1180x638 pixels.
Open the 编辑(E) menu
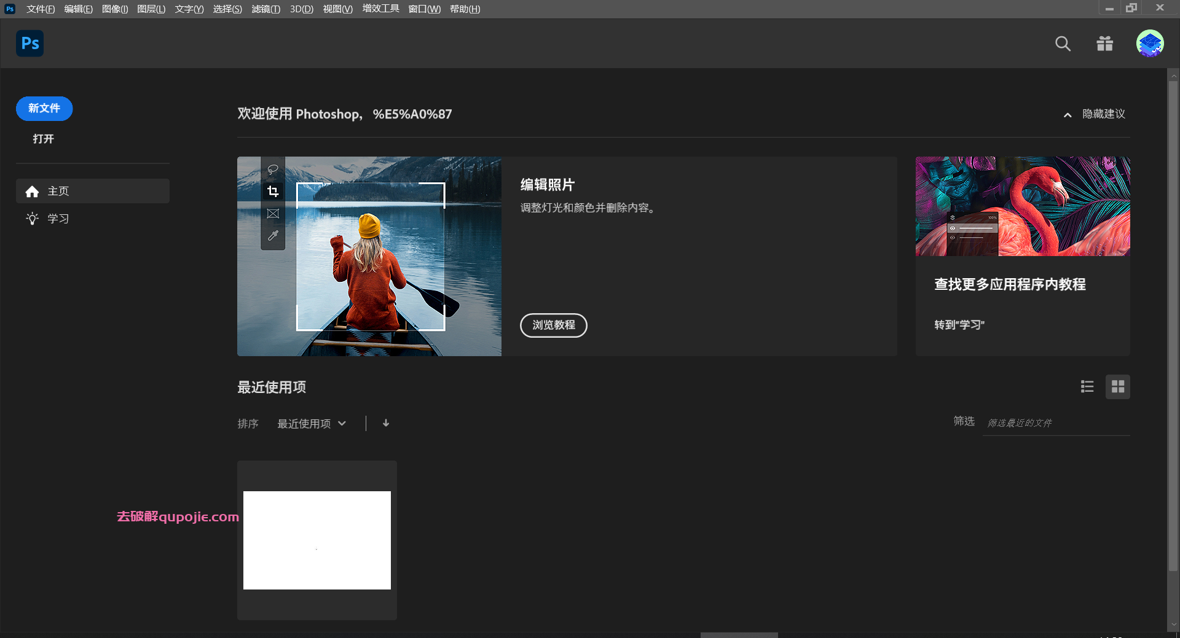[79, 9]
